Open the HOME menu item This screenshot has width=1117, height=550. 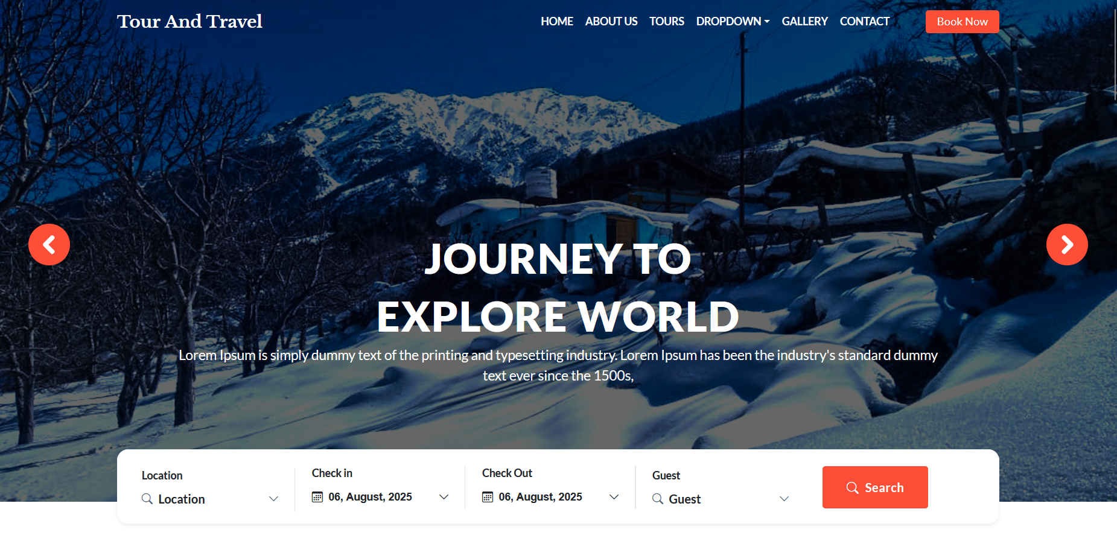coord(557,22)
